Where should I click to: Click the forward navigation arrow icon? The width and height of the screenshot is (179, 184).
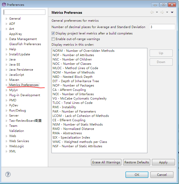(162, 12)
